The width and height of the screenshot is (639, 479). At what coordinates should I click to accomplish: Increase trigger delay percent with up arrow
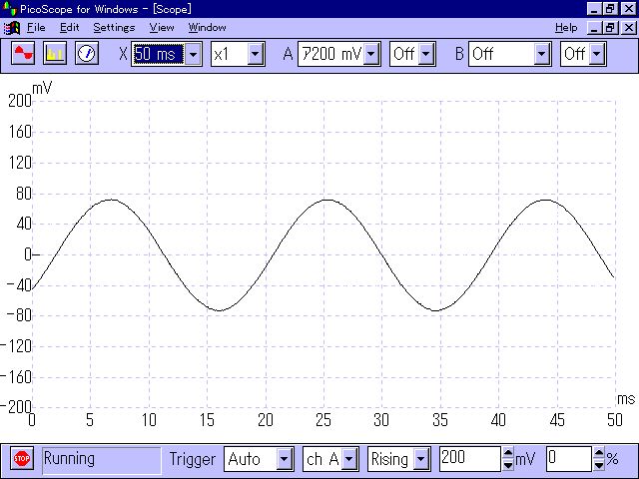tap(599, 453)
